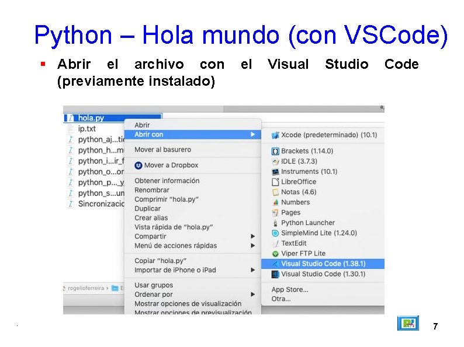Viewport: 464px width, 347px height.
Task: Select Copiar "hola.py"
Action: 193,261
